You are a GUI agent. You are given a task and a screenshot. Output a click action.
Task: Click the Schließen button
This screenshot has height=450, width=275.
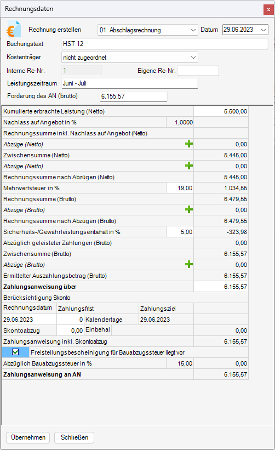pyautogui.click(x=75, y=437)
